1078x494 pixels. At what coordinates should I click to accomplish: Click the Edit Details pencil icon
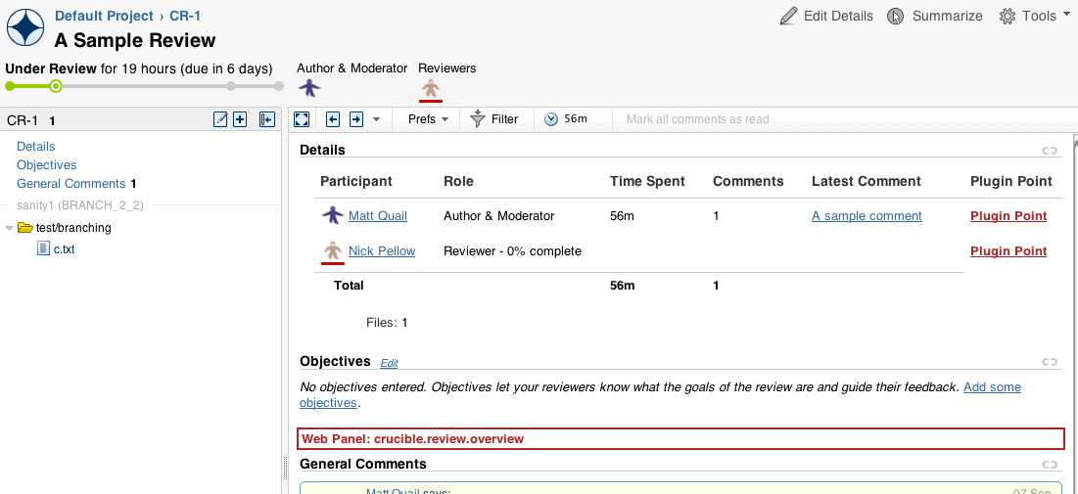[x=788, y=16]
